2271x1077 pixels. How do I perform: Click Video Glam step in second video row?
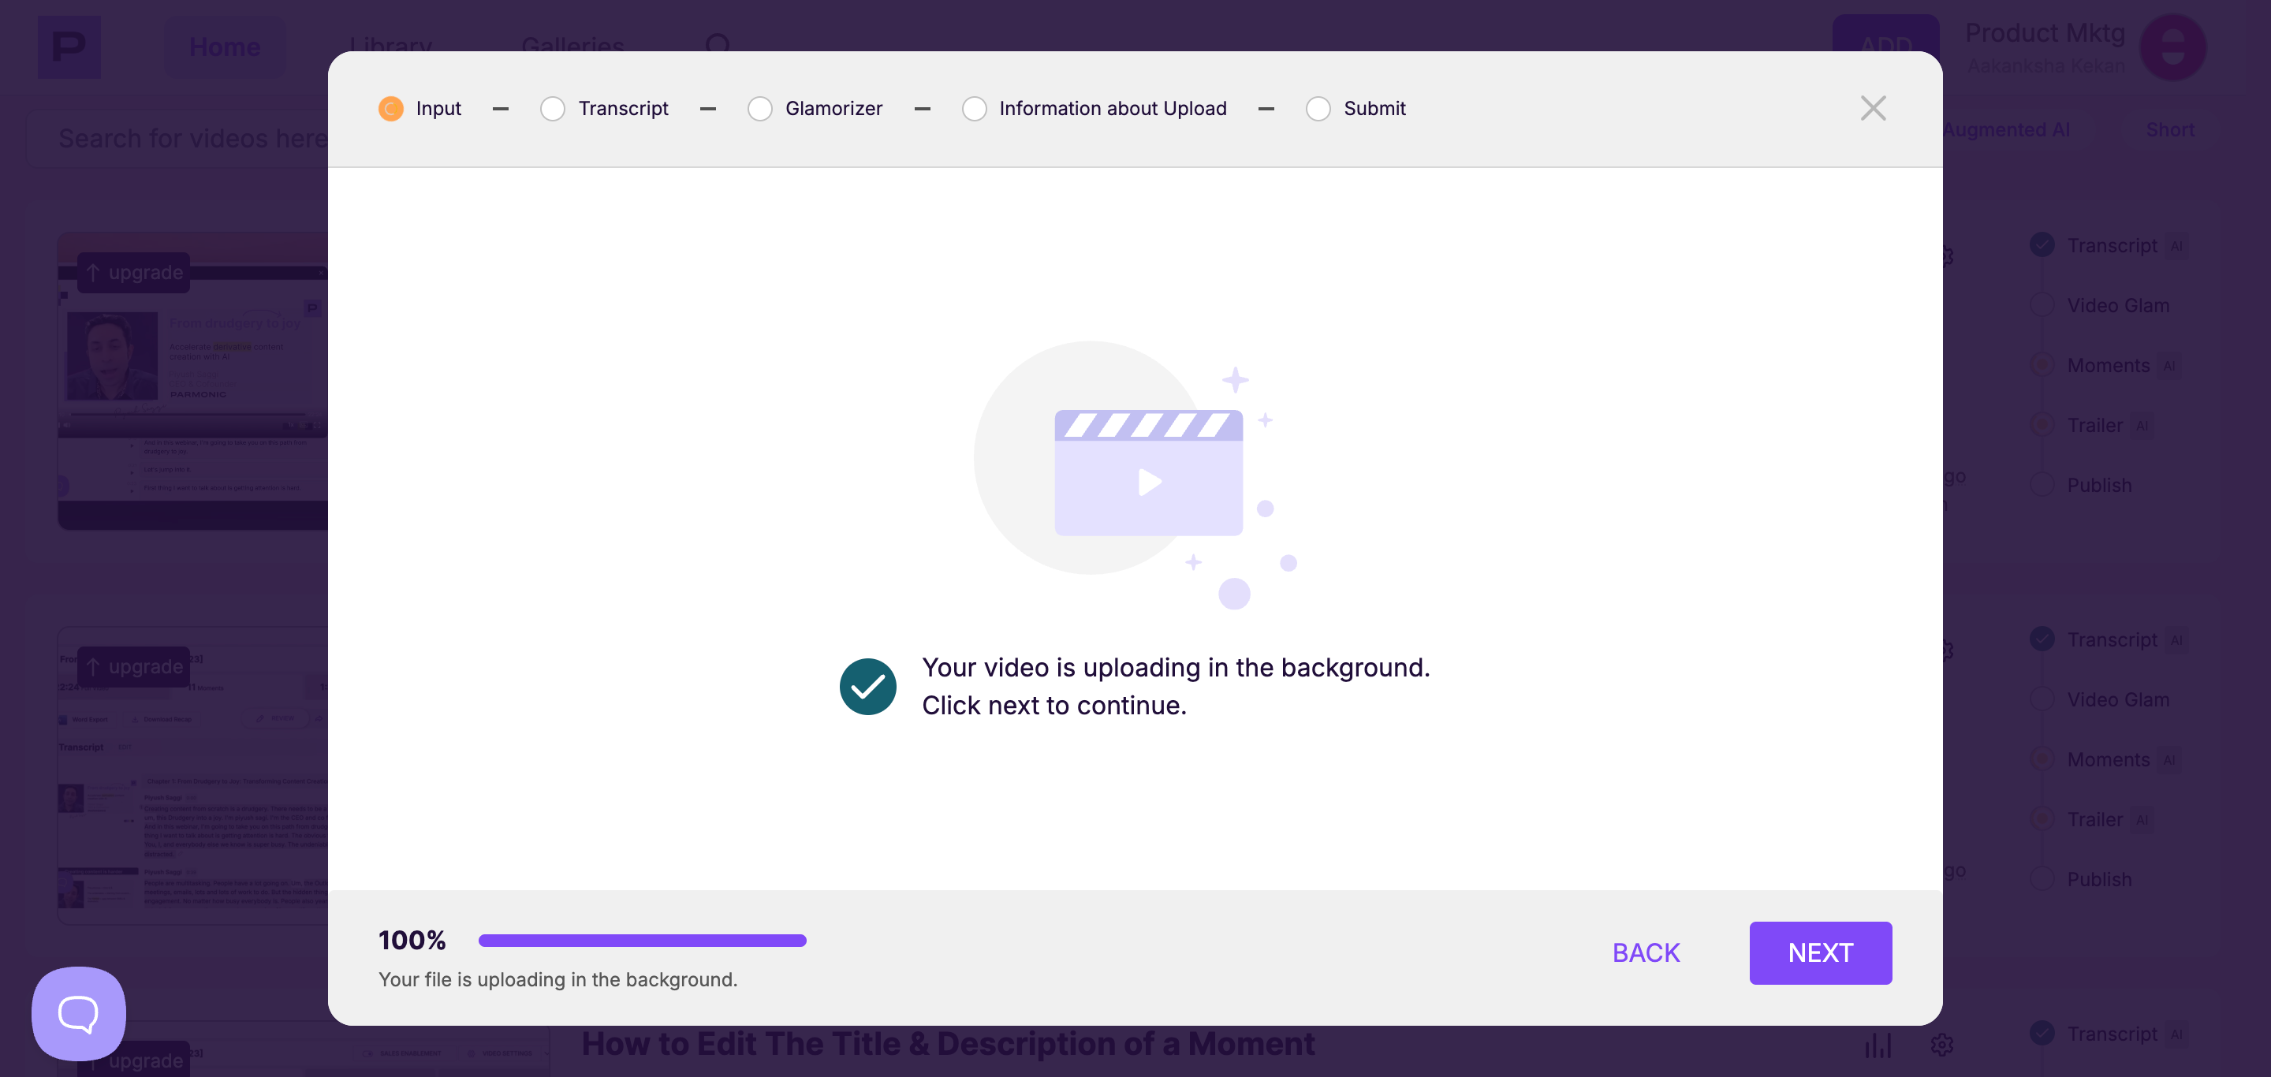2117,699
